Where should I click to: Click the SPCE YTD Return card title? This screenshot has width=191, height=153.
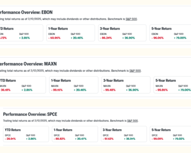point(13,130)
